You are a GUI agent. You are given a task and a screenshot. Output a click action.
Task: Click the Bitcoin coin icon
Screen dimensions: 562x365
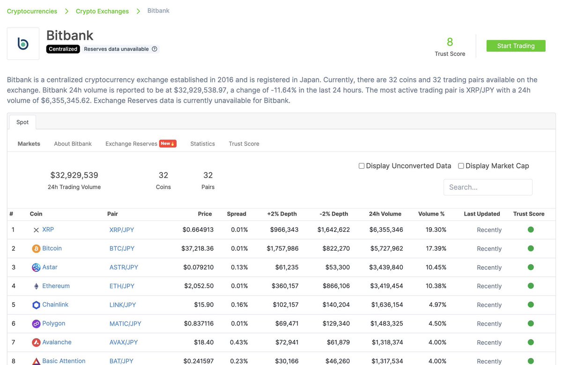36,249
